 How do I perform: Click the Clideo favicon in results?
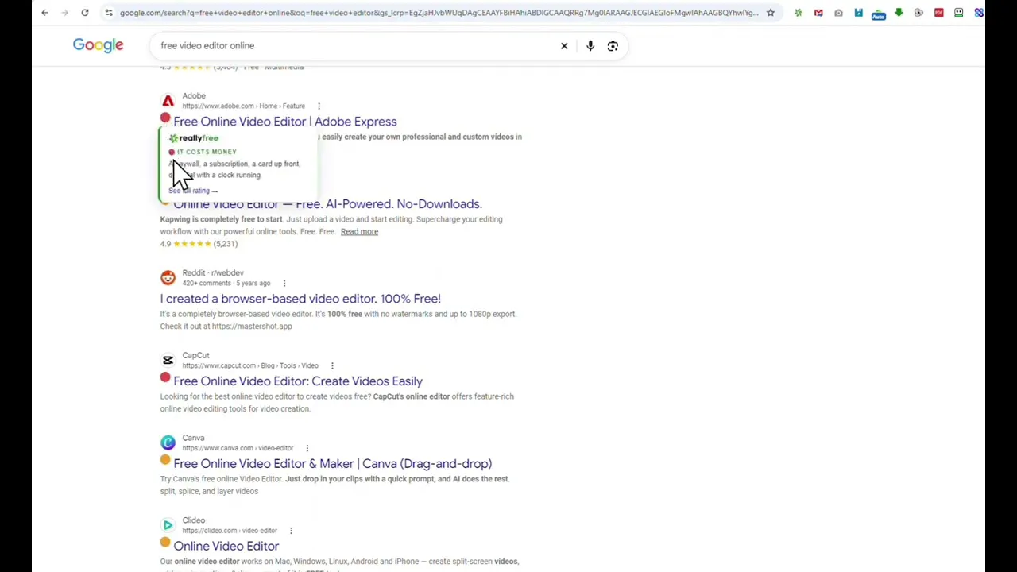pyautogui.click(x=168, y=525)
